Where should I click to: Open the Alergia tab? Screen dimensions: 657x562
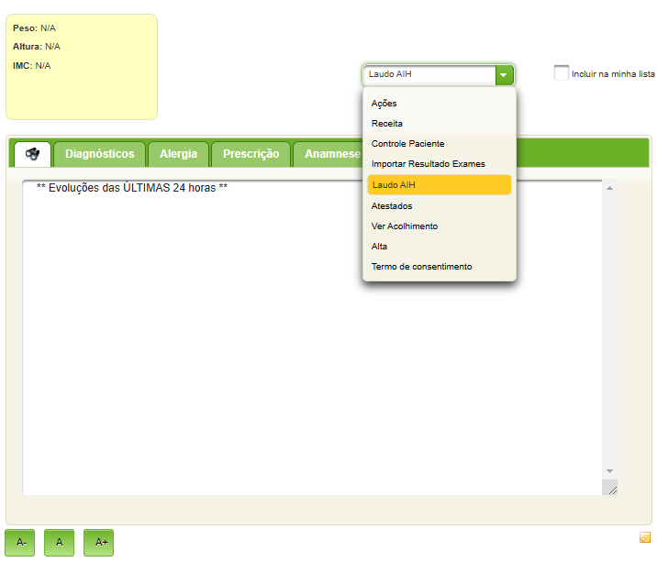coord(179,154)
